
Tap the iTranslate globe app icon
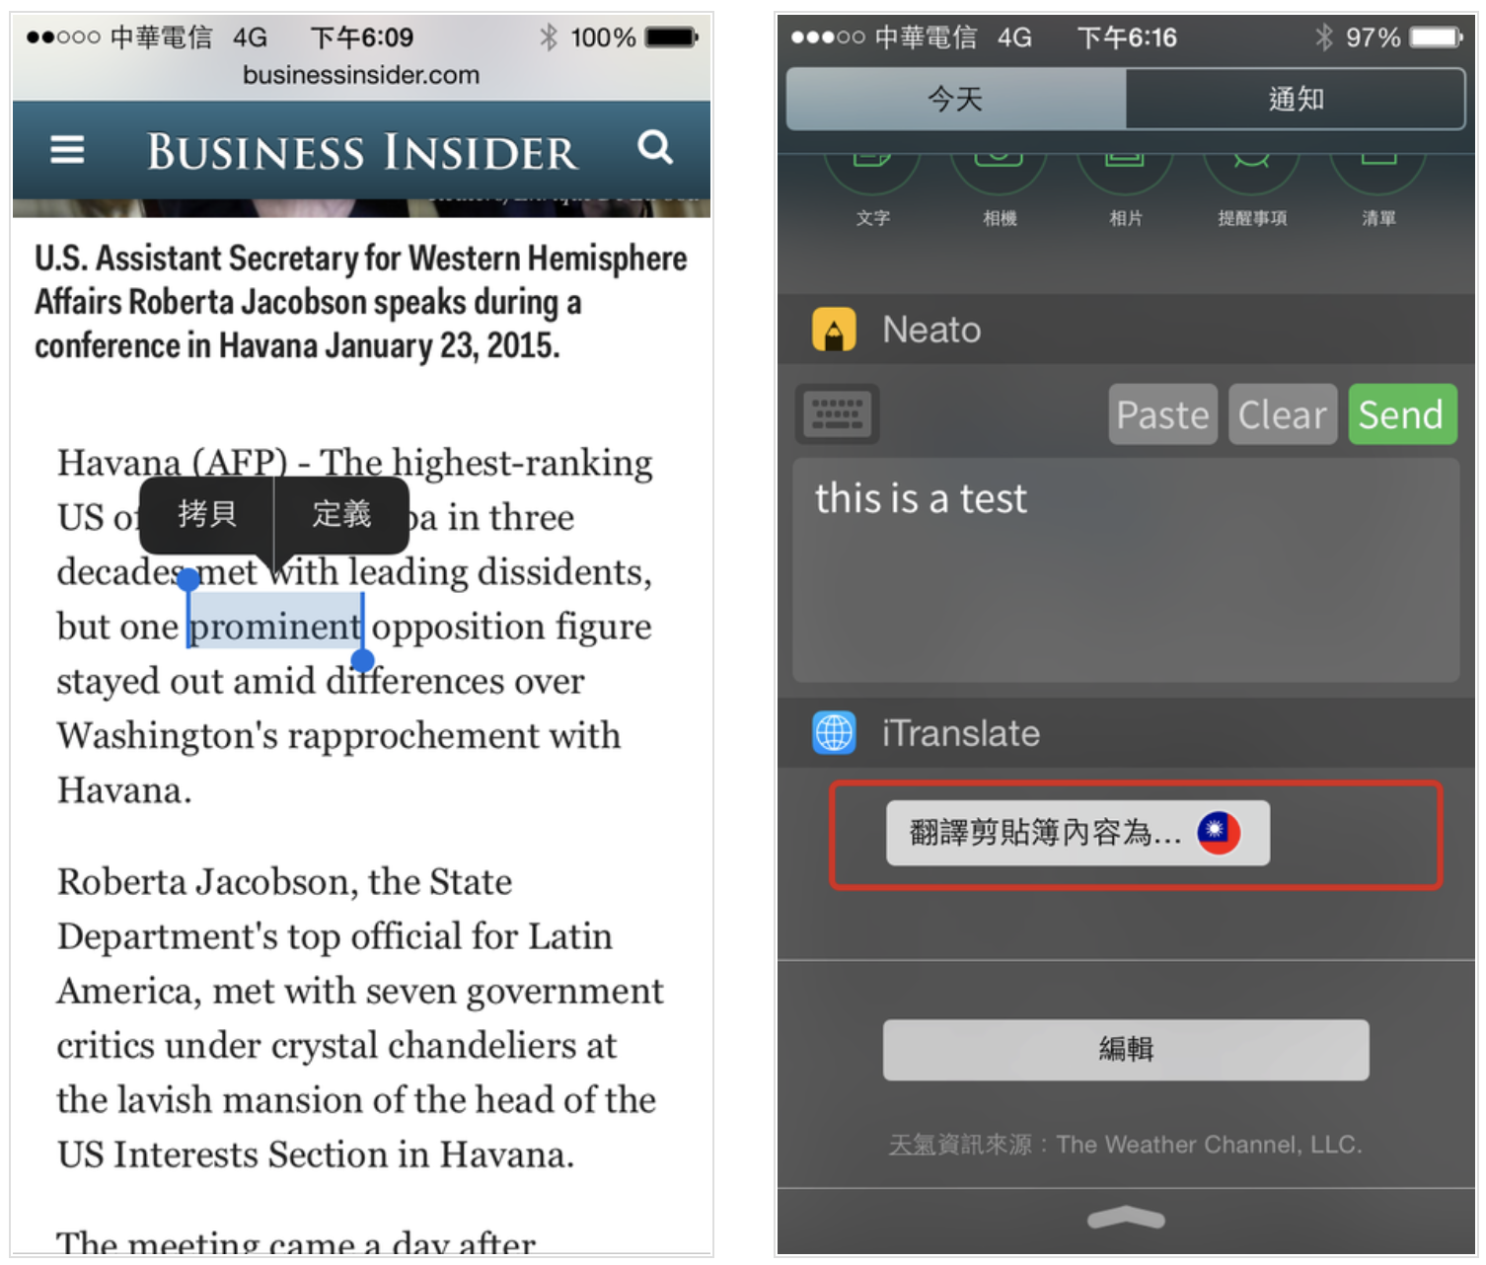(834, 733)
